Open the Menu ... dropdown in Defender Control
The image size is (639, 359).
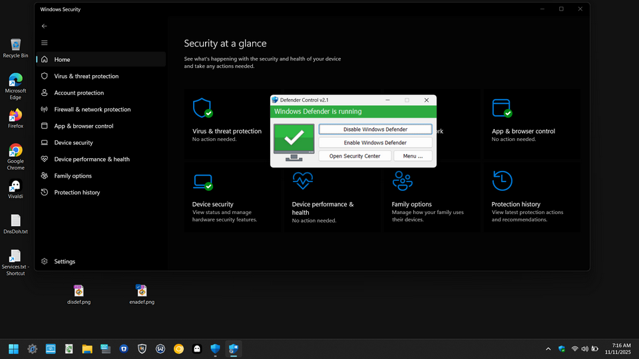413,156
